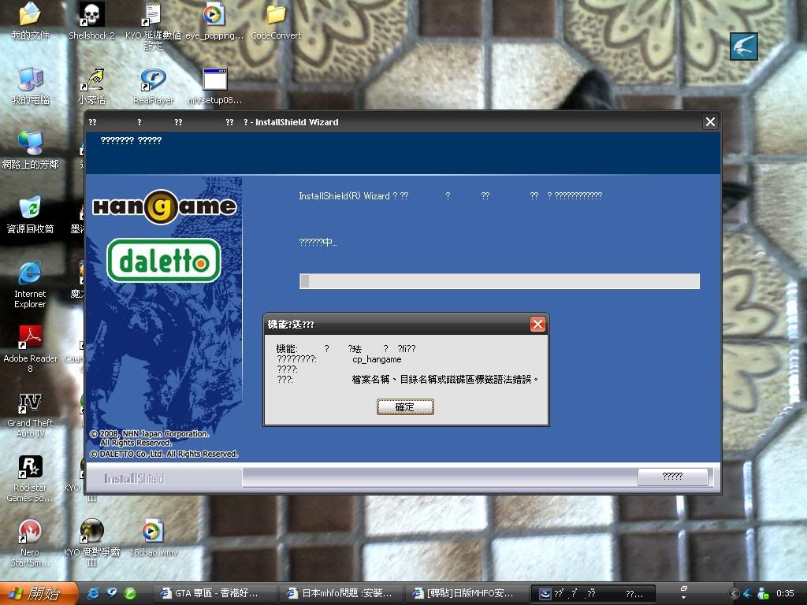
Task: Click the 0:35 system clock
Action: 785,593
